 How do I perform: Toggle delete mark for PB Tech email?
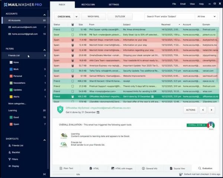[72, 35]
